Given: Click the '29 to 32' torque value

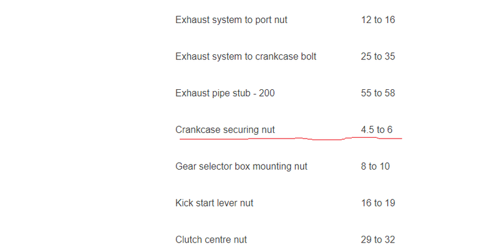Looking at the screenshot, I should [378, 240].
